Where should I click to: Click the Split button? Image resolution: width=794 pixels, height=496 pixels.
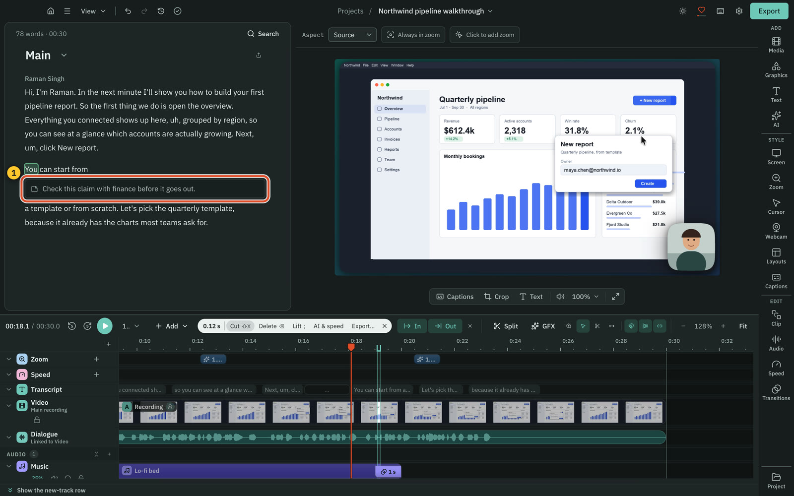[506, 326]
